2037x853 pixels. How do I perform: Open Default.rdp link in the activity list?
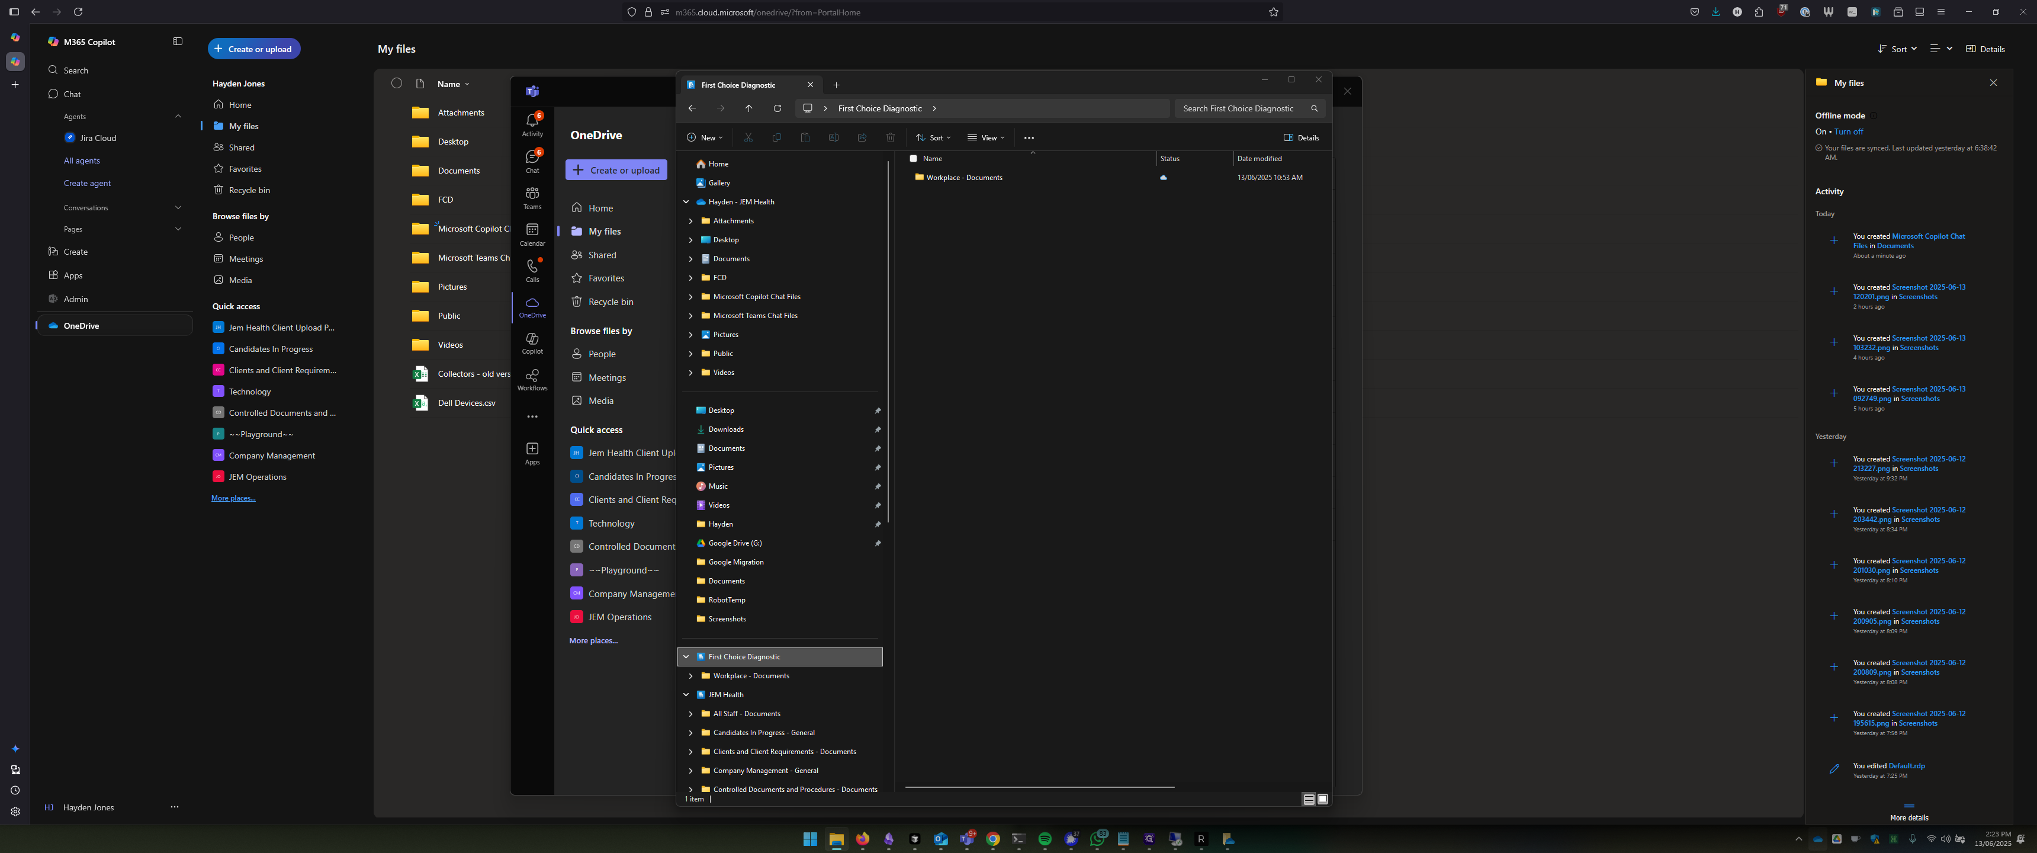pyautogui.click(x=1907, y=766)
